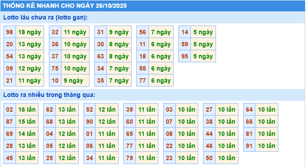
Task: Click the number 01 cell
Action: [x=90, y=134]
